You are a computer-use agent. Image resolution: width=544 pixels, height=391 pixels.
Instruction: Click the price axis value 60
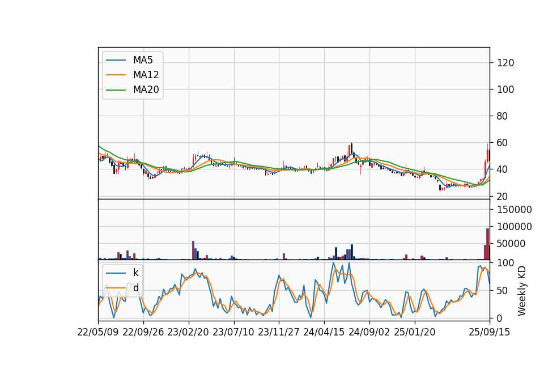[503, 143]
